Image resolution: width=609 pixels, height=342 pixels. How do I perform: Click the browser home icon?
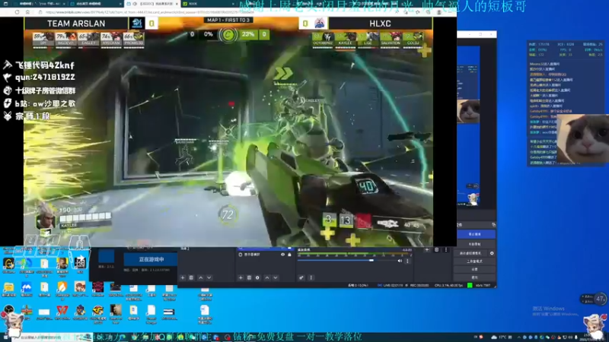click(27, 12)
